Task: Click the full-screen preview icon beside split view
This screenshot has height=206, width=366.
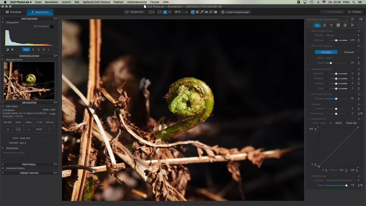Action: tap(160, 12)
